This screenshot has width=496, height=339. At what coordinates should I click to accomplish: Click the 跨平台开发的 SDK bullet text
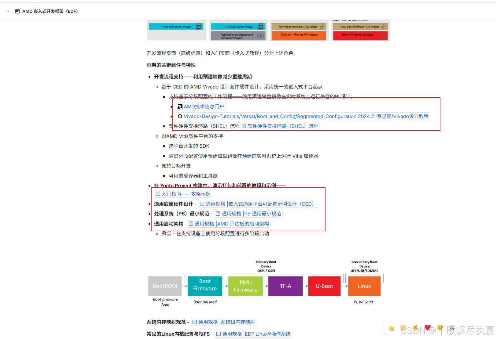(189, 146)
